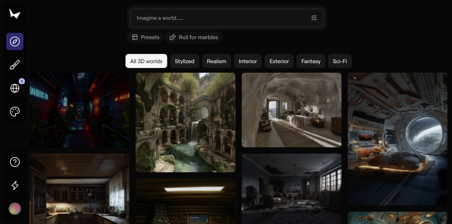The image size is (452, 224).
Task: Switch to the Stylized filter
Action: [185, 61]
